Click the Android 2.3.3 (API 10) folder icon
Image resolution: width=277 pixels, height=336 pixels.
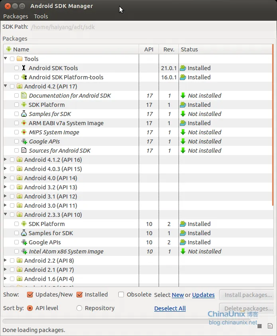point(20,214)
